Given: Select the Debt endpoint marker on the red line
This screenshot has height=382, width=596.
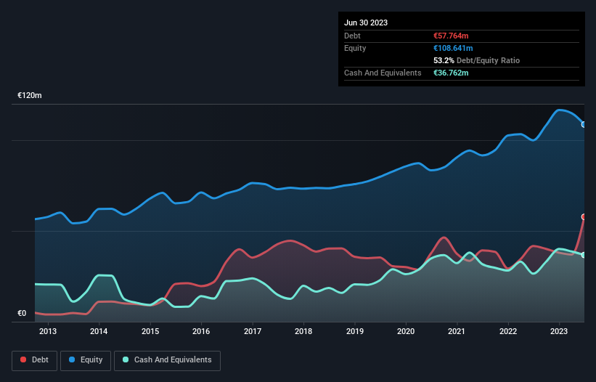Looking at the screenshot, I should 584,216.
